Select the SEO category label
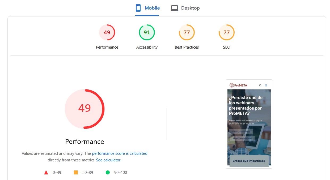This screenshot has height=180, width=330. (227, 47)
